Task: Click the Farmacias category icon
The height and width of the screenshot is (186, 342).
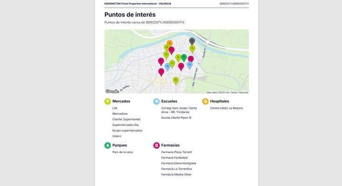Action: coord(157,146)
